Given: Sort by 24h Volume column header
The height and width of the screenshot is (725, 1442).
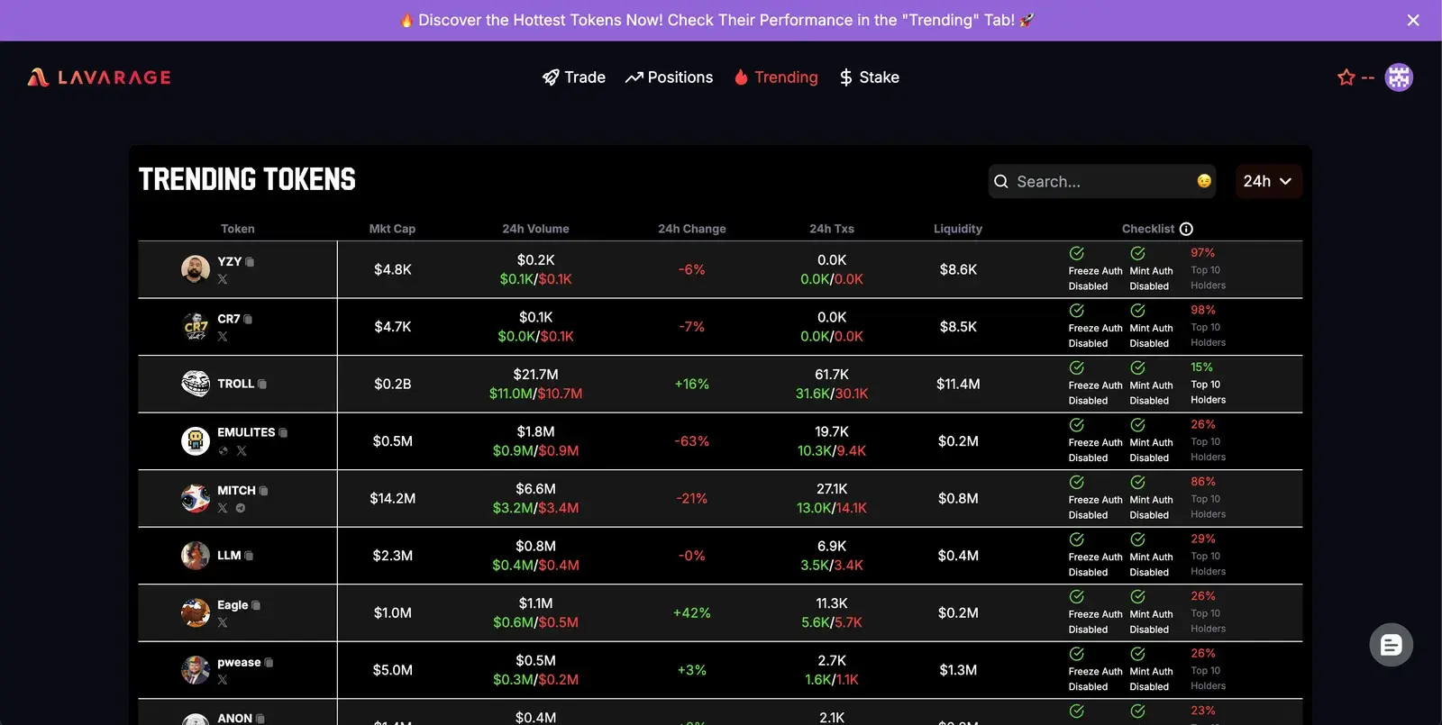Looking at the screenshot, I should click(x=535, y=229).
